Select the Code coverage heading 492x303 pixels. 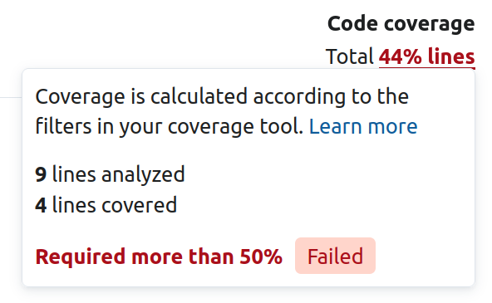pyautogui.click(x=401, y=24)
